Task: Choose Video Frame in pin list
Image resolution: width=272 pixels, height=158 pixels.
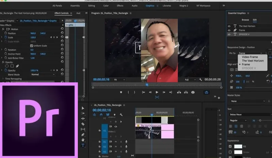Action: (250, 57)
